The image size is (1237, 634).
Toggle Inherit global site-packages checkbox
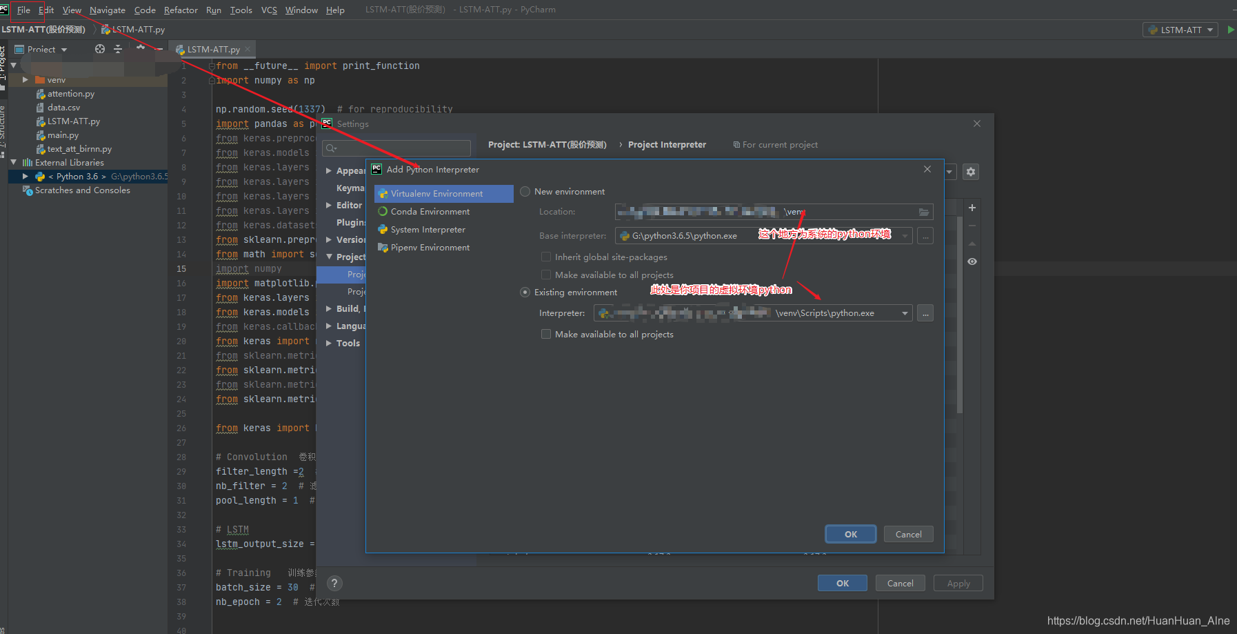pos(546,257)
